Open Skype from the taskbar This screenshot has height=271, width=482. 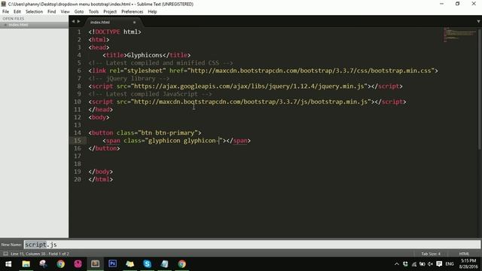[148, 264]
